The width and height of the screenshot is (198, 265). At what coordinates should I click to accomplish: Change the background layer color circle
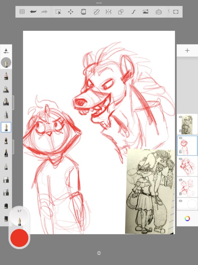(x=192, y=204)
